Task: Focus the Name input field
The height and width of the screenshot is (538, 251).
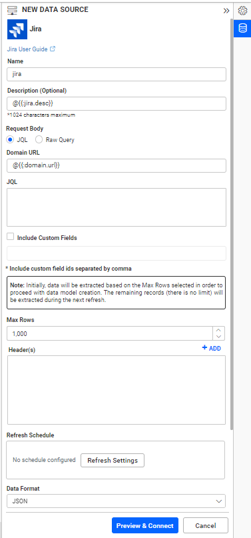Action: [117, 74]
